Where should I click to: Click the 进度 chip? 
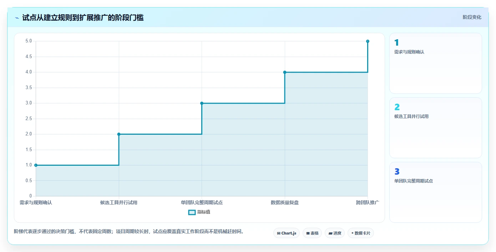click(335, 233)
